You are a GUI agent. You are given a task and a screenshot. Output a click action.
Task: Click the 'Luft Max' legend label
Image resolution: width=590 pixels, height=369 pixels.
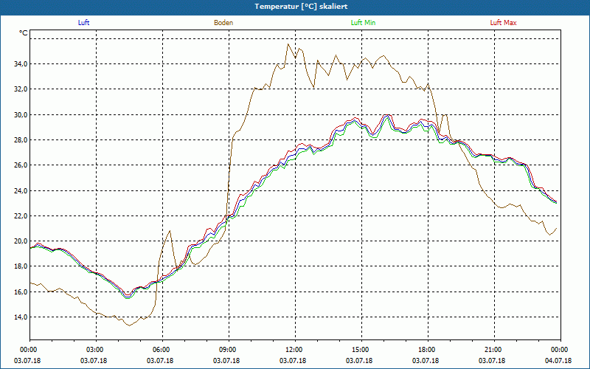503,23
